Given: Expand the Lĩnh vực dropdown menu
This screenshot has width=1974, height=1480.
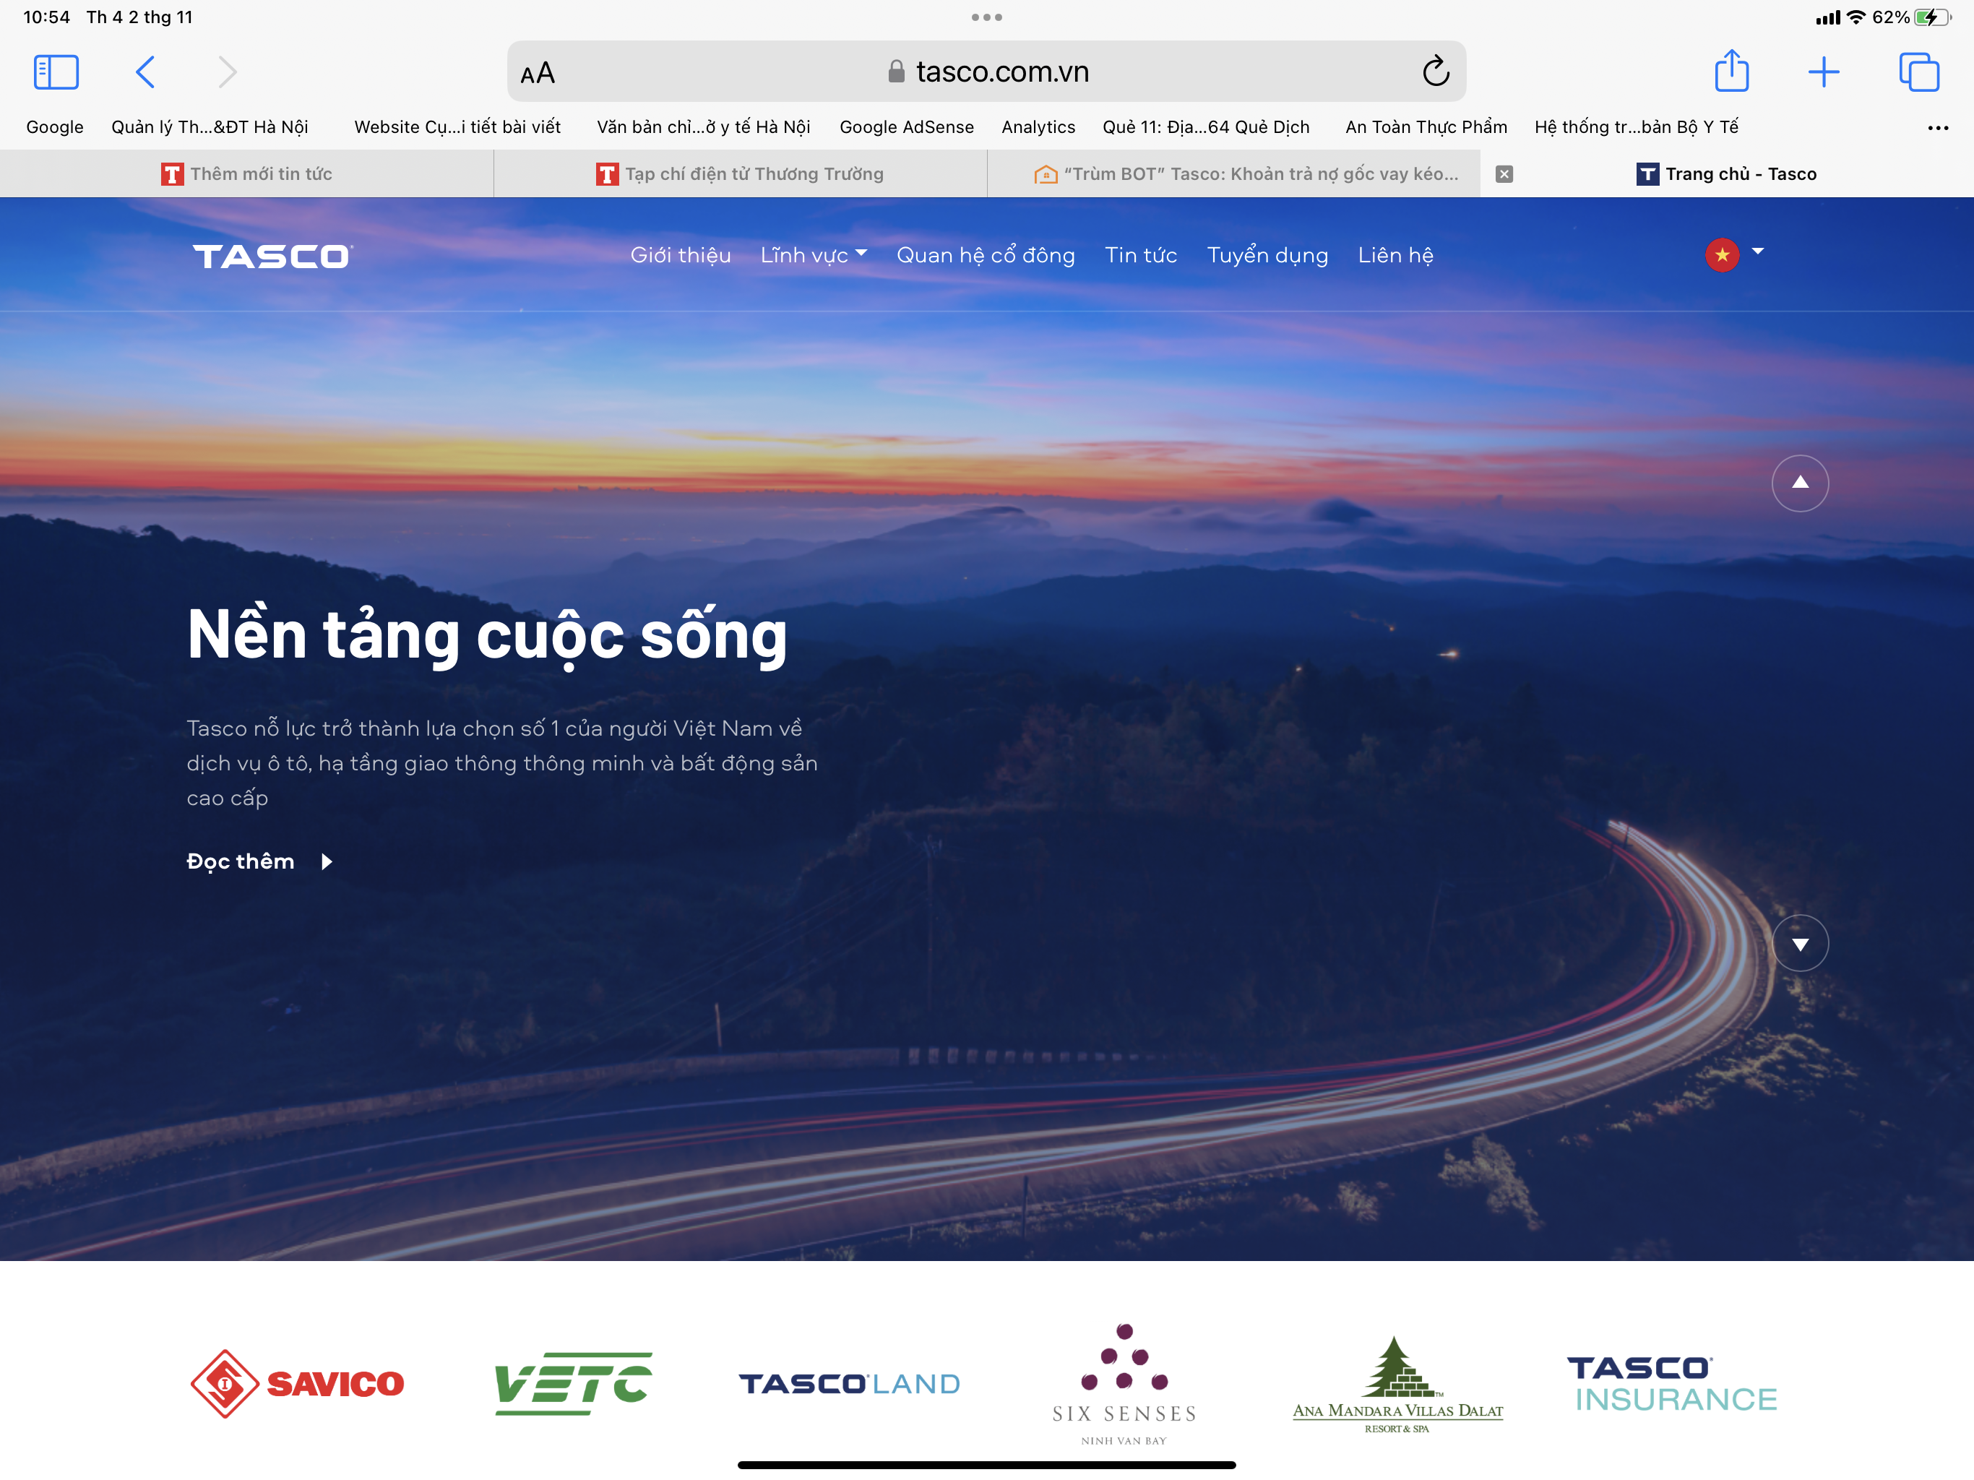Looking at the screenshot, I should click(812, 255).
